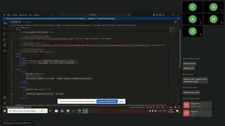This screenshot has width=225, height=126.
Task: Open File Explorer from the taskbar
Action: pos(68,111)
